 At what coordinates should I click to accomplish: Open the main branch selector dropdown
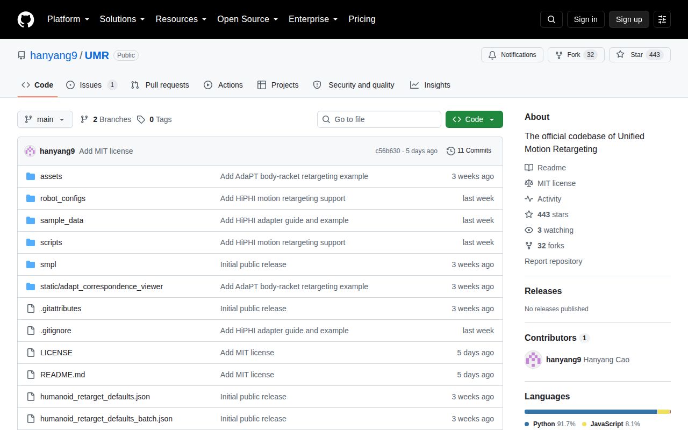(45, 119)
